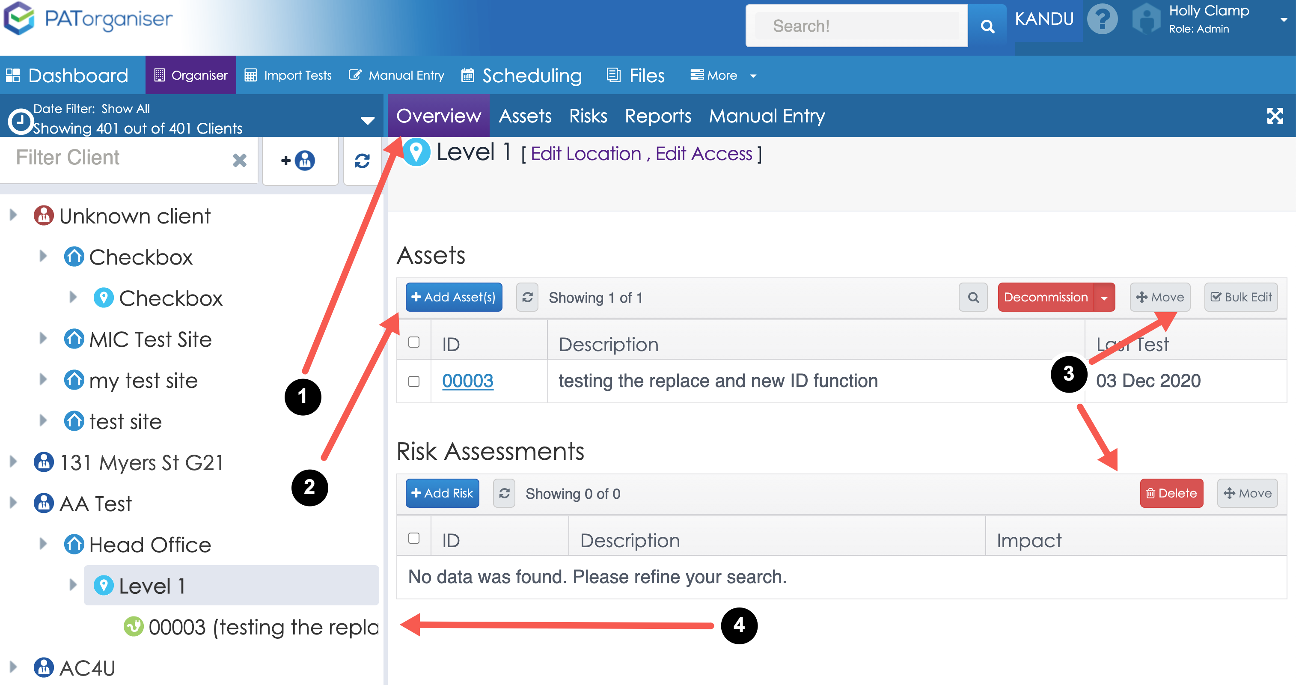
Task: Click the fullscreen expand icon
Action: coord(1274,116)
